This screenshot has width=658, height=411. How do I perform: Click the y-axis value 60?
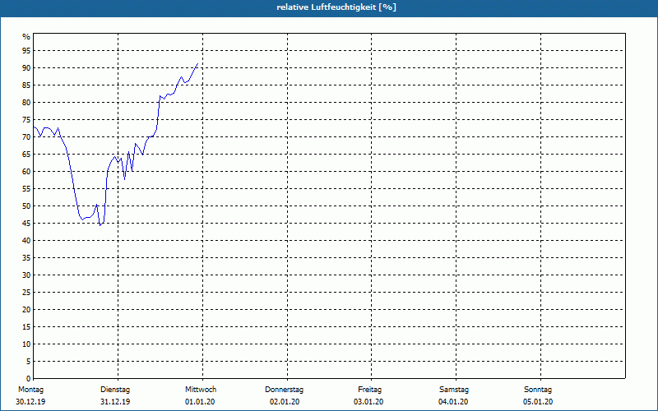coord(26,172)
